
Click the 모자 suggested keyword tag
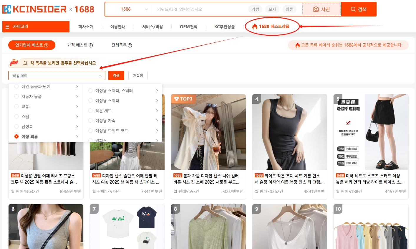tap(272, 9)
